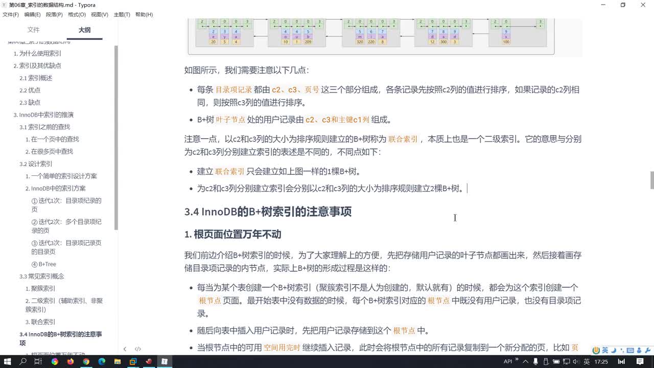Select outline entry ④ B+Tree
Viewport: 654px width, 368px height.
44,264
